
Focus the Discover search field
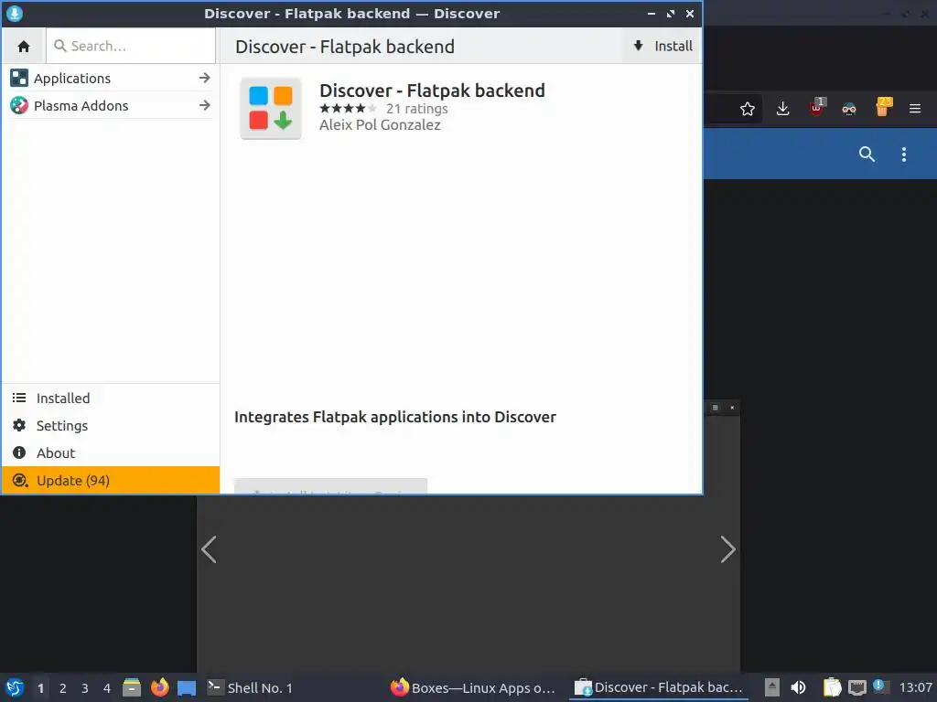(x=131, y=46)
